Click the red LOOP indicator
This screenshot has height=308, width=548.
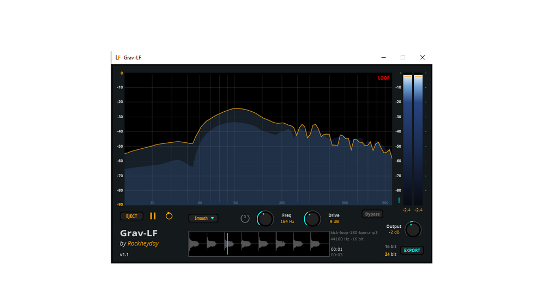click(x=383, y=78)
